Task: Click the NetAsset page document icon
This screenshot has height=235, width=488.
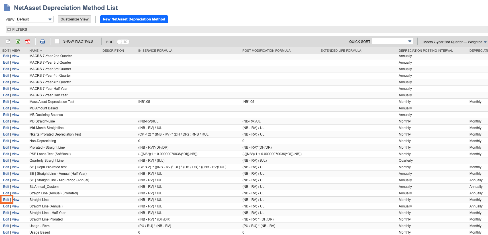Action: point(7,8)
